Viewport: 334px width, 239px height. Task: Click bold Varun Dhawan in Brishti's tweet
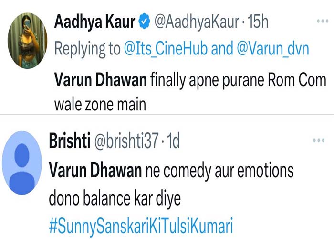94,170
